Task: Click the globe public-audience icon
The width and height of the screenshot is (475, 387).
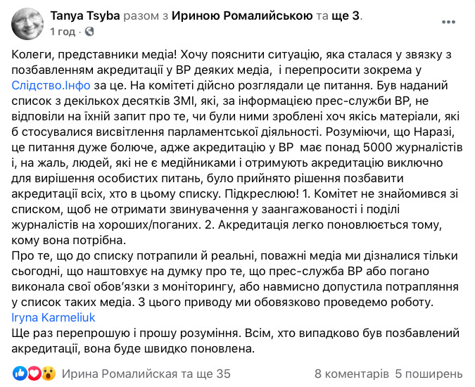Action: point(89,31)
